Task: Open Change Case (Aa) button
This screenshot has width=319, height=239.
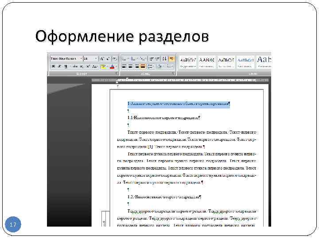Action: pyautogui.click(x=94, y=66)
